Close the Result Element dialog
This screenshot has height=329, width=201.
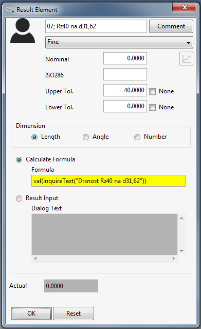184,7
